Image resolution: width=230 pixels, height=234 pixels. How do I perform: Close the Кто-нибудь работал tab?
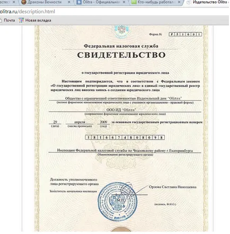(x=179, y=2)
